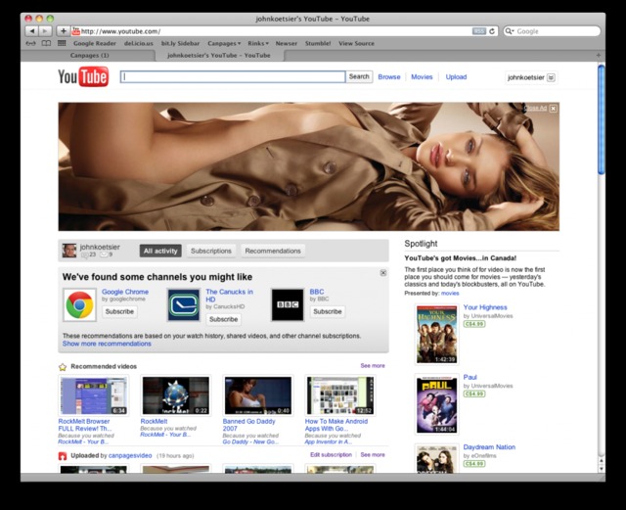Open the Movies link in header
Viewport: 626px width, 510px height.
(422, 76)
